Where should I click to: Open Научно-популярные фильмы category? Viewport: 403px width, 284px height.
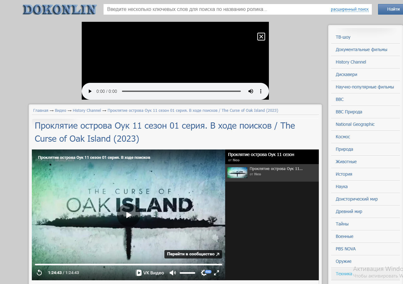(365, 87)
